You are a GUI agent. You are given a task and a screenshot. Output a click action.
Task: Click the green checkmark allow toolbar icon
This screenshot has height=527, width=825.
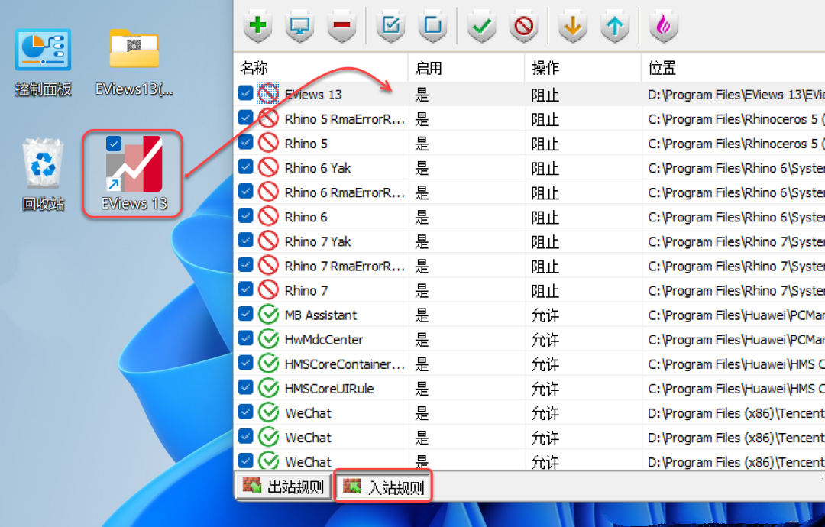pyautogui.click(x=482, y=26)
